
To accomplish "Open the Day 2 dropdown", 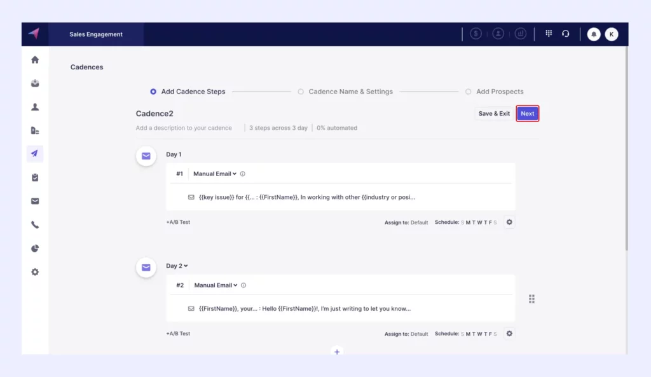I will point(177,266).
